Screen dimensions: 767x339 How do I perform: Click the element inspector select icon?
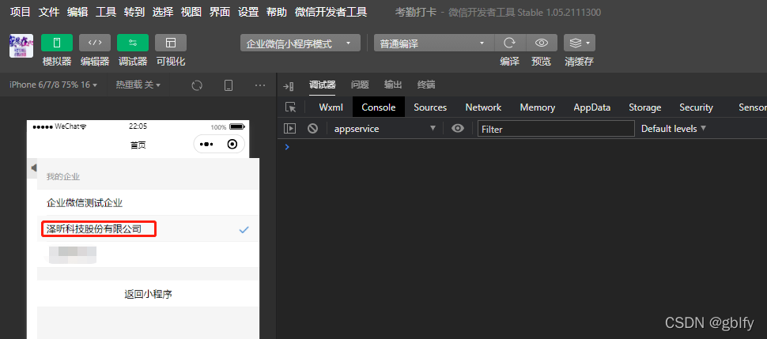pos(291,107)
